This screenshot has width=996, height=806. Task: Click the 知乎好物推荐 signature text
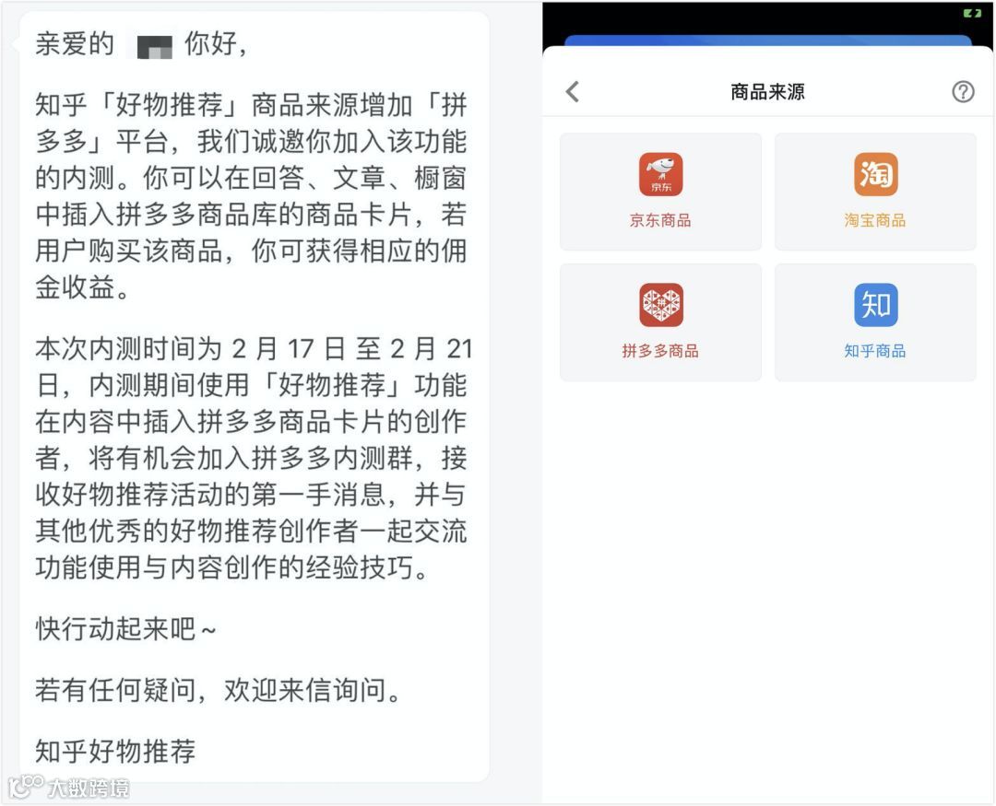click(x=115, y=751)
